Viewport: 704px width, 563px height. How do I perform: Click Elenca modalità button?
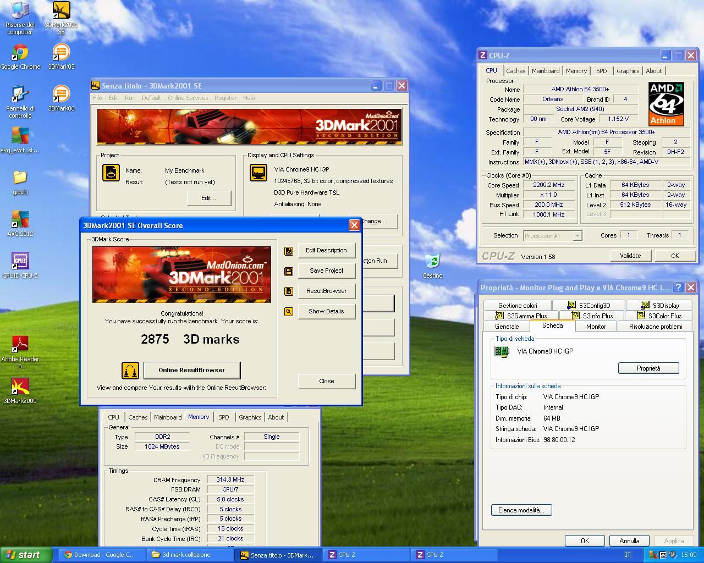pos(521,510)
